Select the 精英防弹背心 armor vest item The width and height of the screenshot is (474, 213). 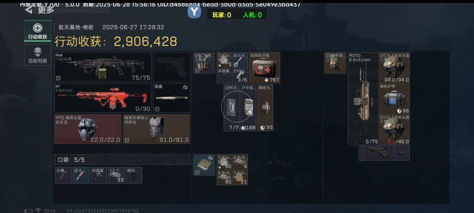157,129
